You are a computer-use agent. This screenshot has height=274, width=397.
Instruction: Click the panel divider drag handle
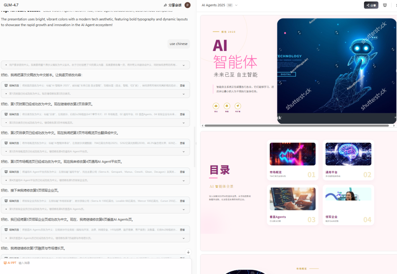pyautogui.click(x=196, y=144)
